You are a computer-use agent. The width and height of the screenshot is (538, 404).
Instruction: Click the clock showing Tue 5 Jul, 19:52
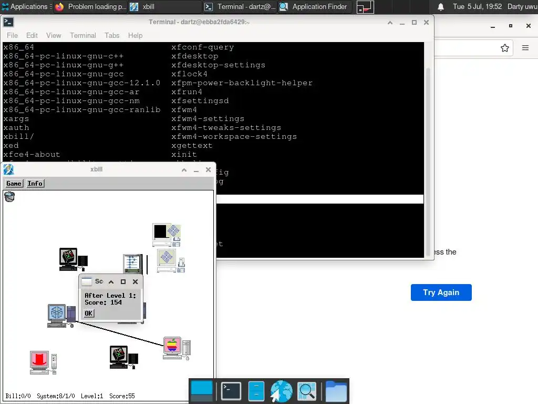click(x=477, y=6)
